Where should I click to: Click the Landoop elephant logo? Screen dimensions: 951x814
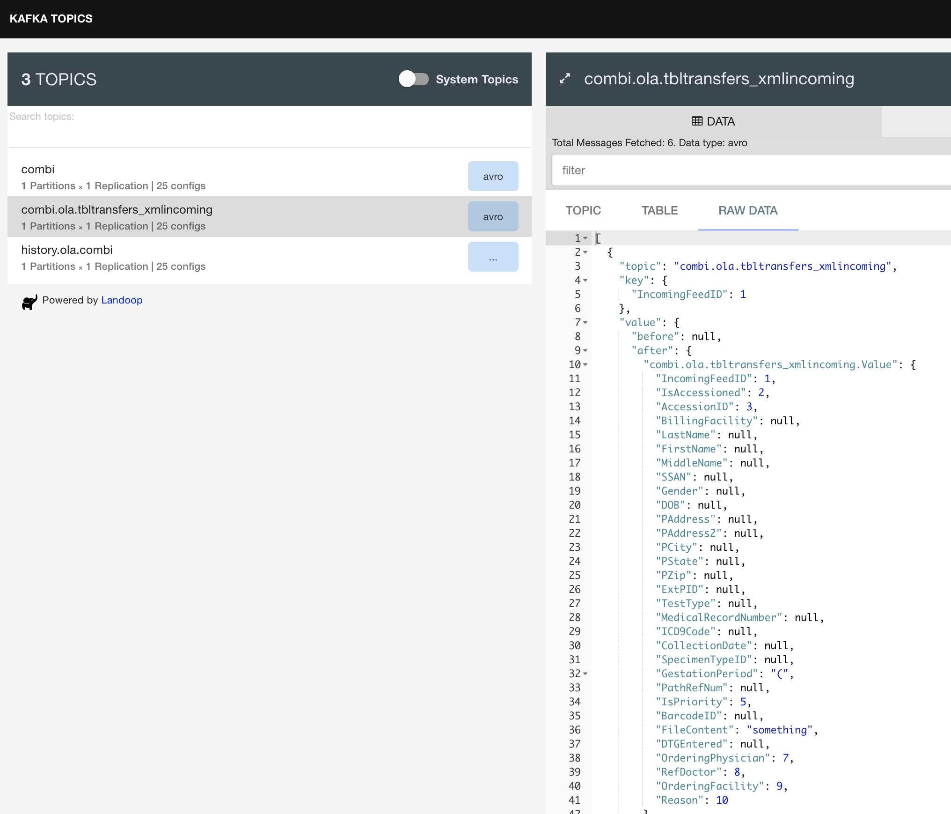click(29, 302)
